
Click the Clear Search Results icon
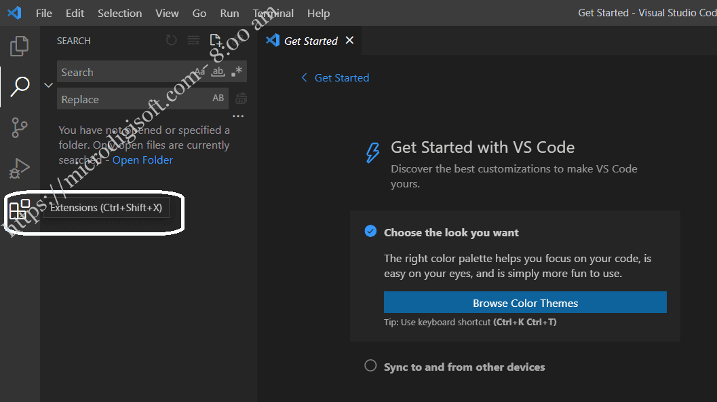click(193, 40)
